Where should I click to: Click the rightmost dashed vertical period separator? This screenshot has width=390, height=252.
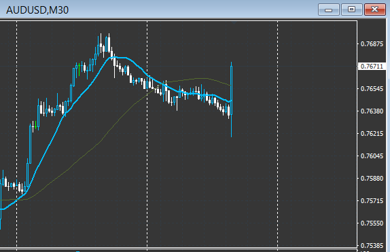(x=278, y=134)
